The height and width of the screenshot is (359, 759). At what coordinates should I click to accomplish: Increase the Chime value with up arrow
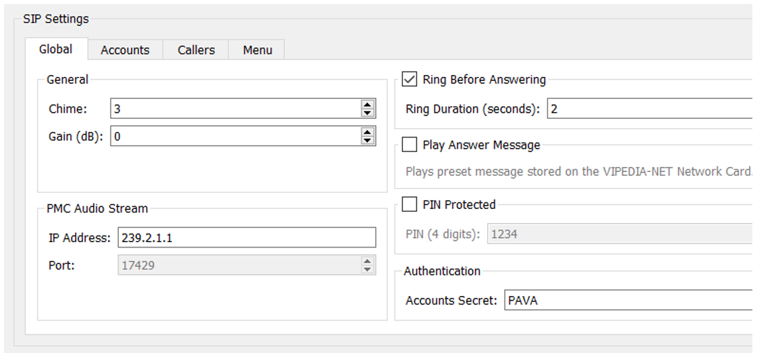367,104
